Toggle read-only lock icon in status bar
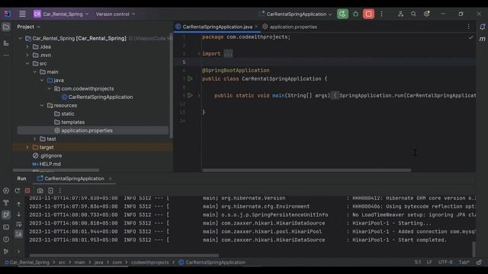This screenshot has height=274, width=488. [479, 263]
